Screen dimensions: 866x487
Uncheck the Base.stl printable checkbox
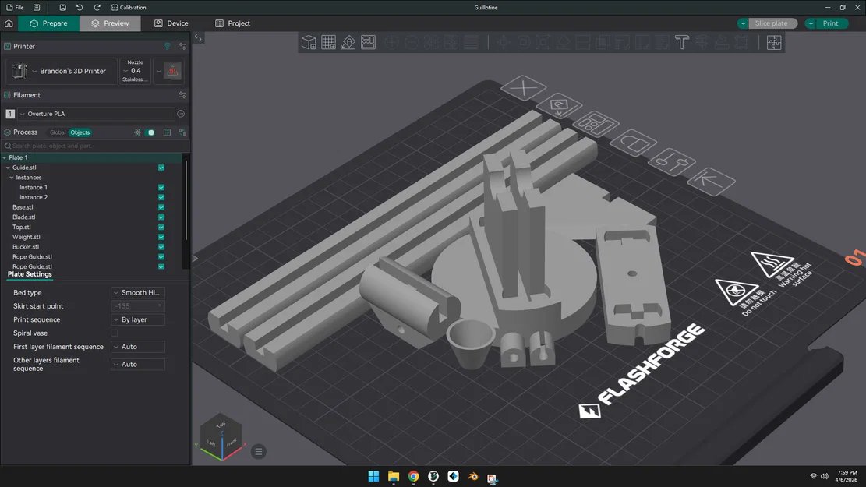click(x=161, y=207)
